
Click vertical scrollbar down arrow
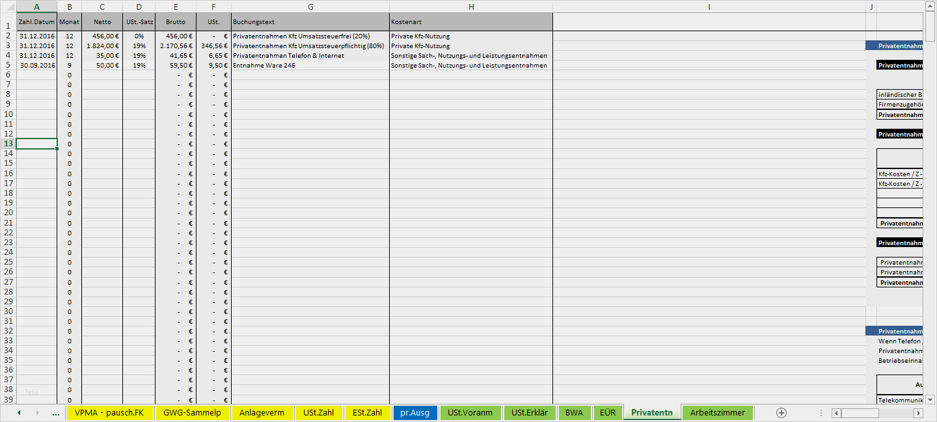tap(930, 399)
